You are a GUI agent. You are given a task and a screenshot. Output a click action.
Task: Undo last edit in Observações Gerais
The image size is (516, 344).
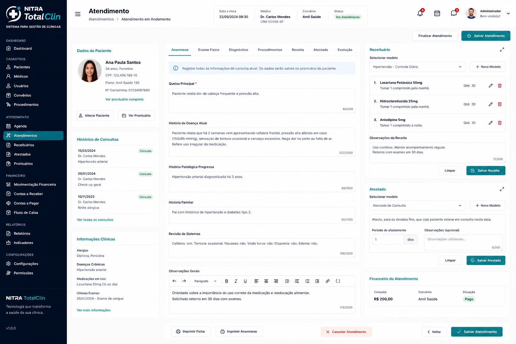[x=174, y=281]
